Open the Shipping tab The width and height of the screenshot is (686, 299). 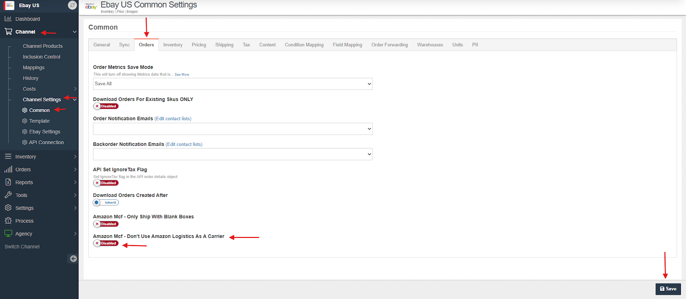click(224, 45)
